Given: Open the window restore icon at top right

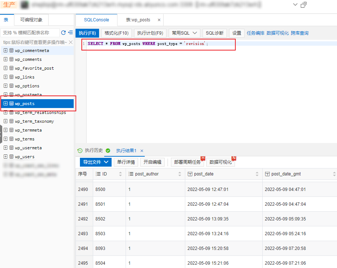Looking at the screenshot, I should (304, 5).
